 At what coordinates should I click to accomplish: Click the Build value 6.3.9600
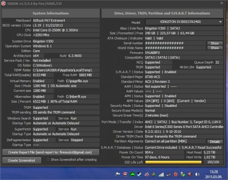(x=75, y=56)
